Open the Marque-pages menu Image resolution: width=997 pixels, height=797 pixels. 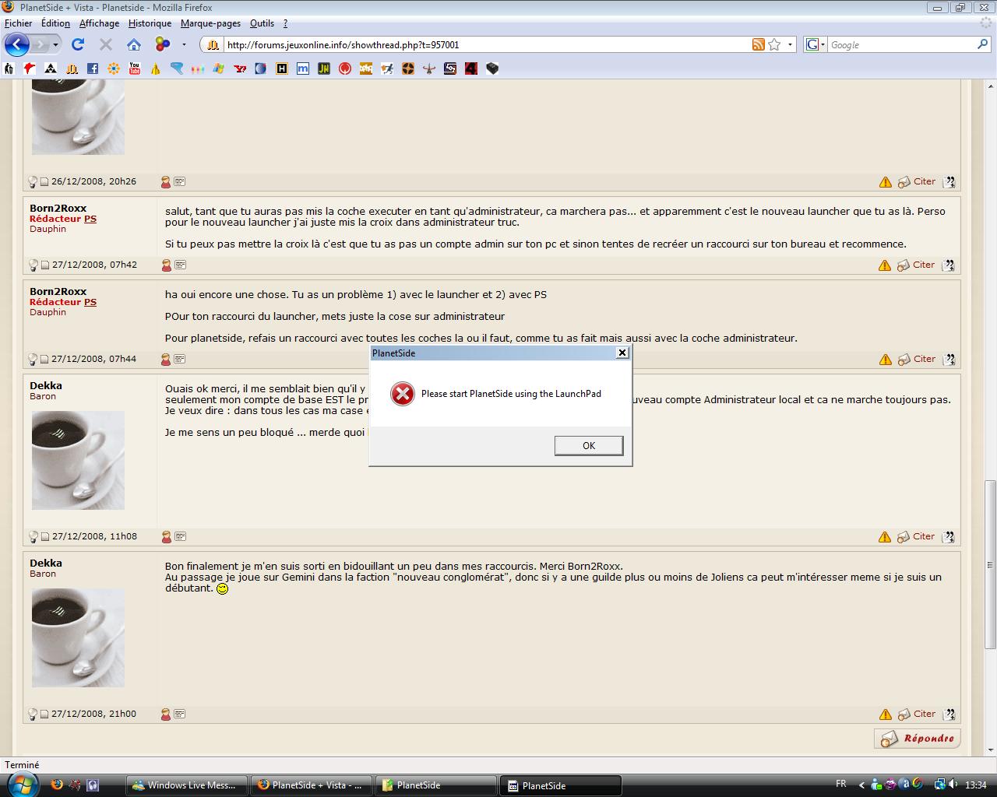(210, 23)
